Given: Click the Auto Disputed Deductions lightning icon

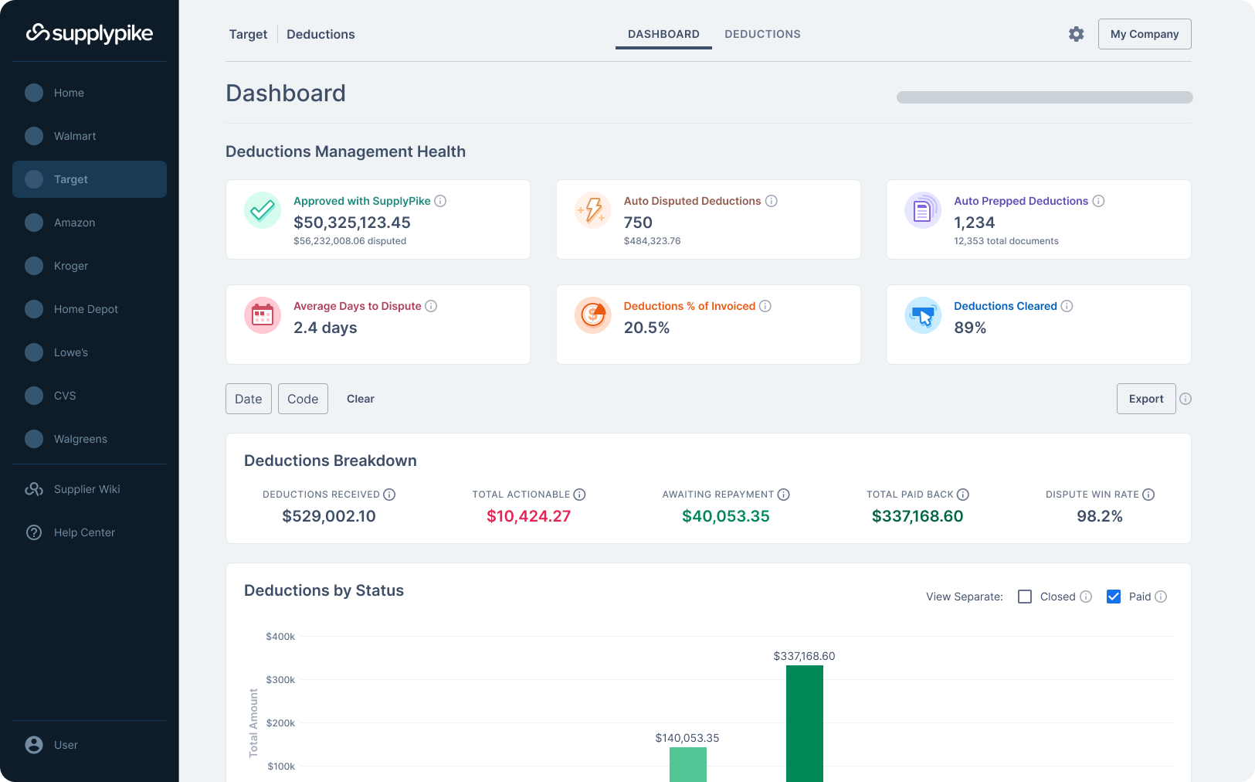Looking at the screenshot, I should point(593,210).
